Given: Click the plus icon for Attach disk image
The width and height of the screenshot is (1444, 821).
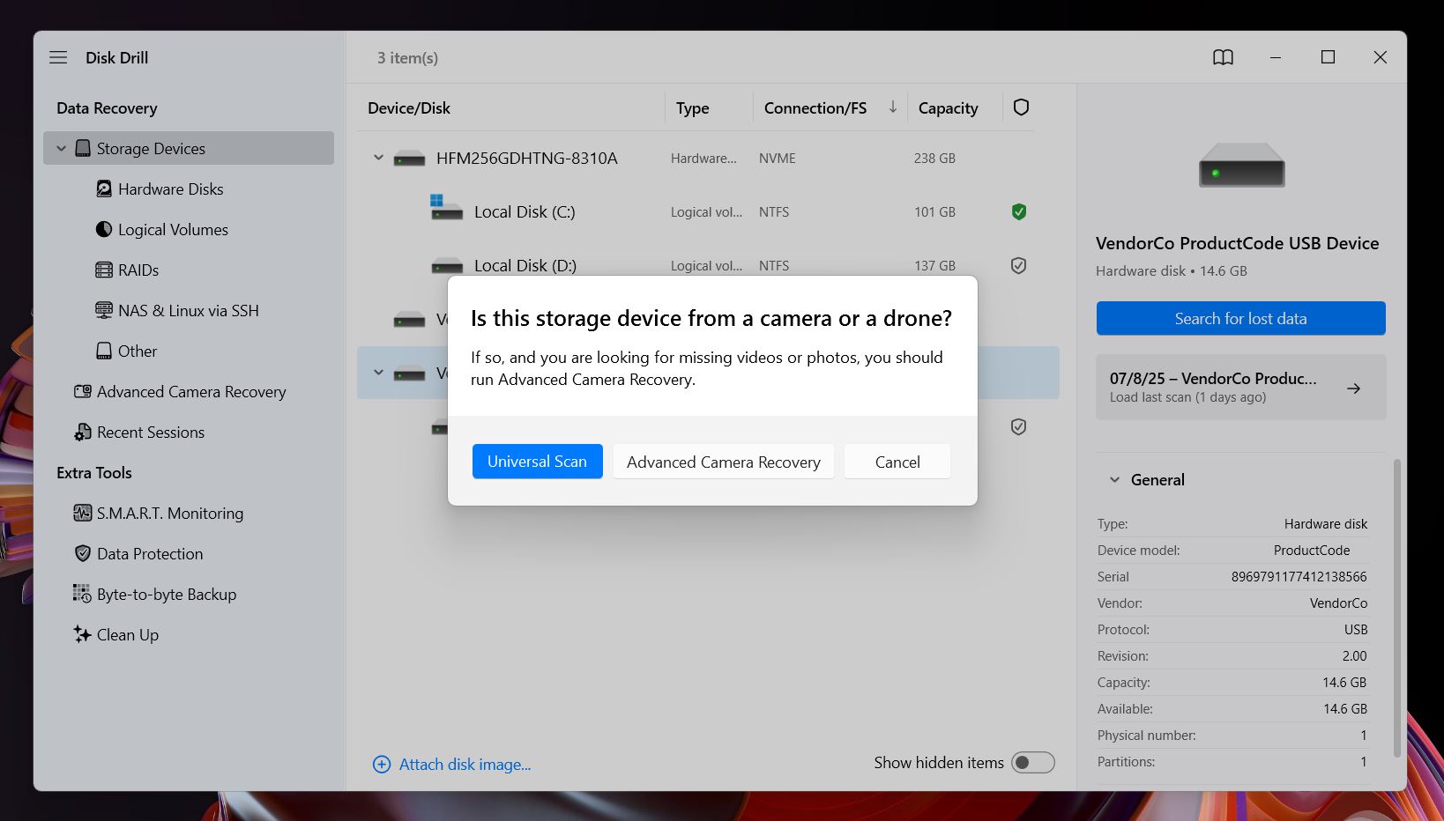Looking at the screenshot, I should (382, 764).
